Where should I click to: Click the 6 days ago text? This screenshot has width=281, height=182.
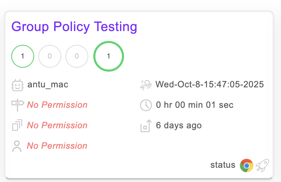tap(179, 126)
